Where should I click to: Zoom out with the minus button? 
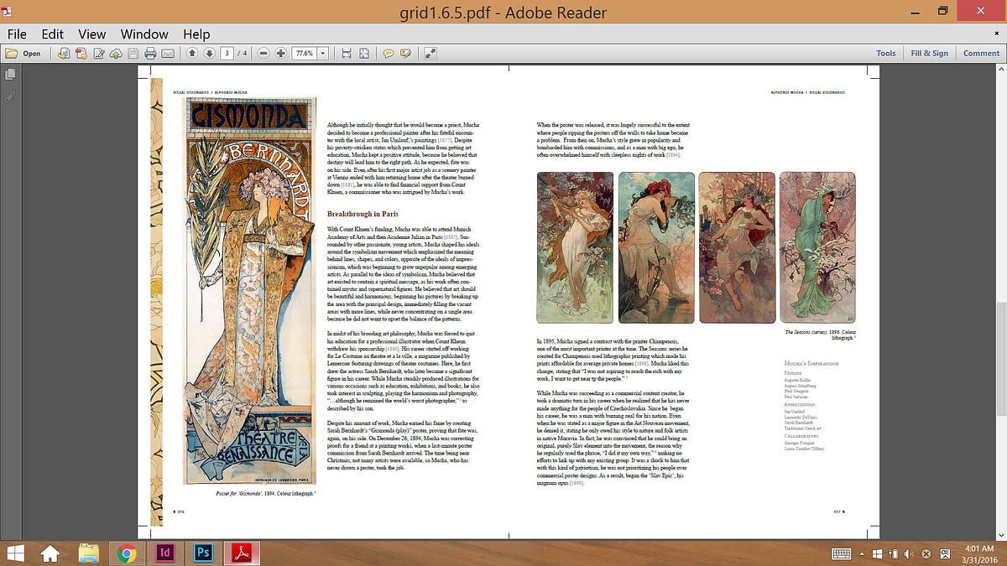tap(263, 53)
